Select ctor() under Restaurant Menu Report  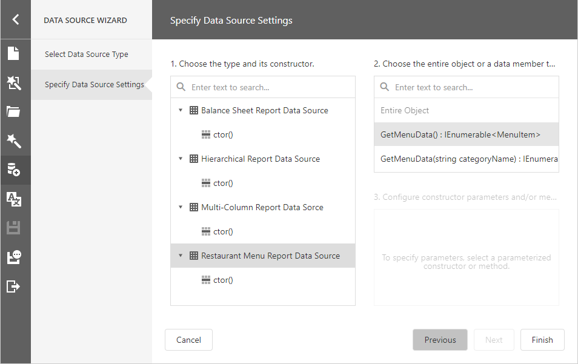(223, 280)
